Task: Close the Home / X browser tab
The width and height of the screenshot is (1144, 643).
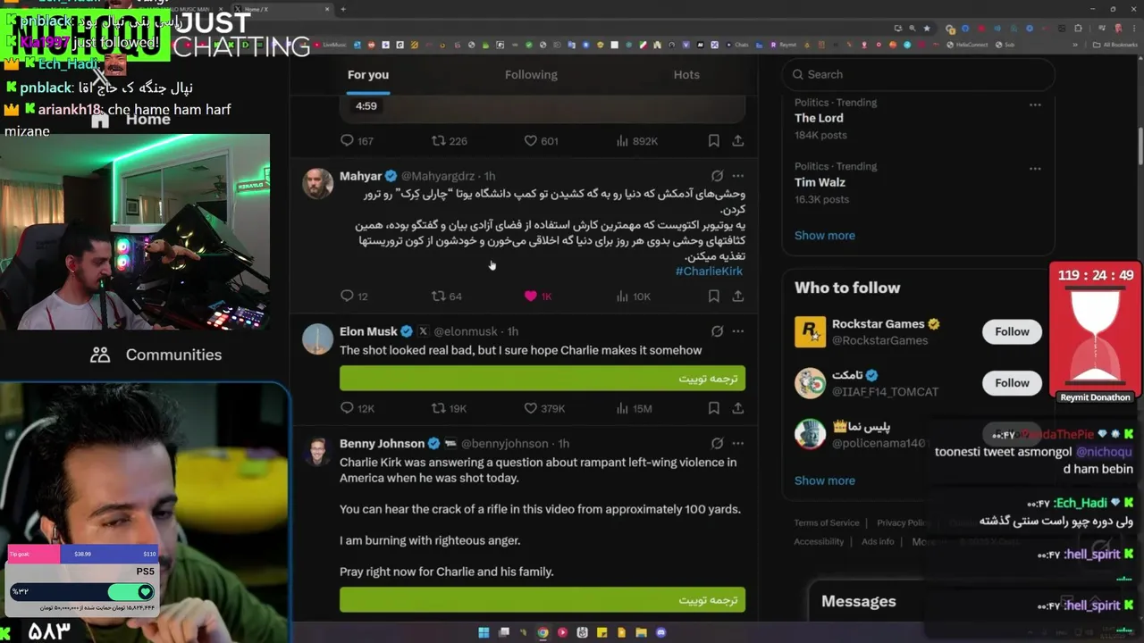Action: [327, 9]
